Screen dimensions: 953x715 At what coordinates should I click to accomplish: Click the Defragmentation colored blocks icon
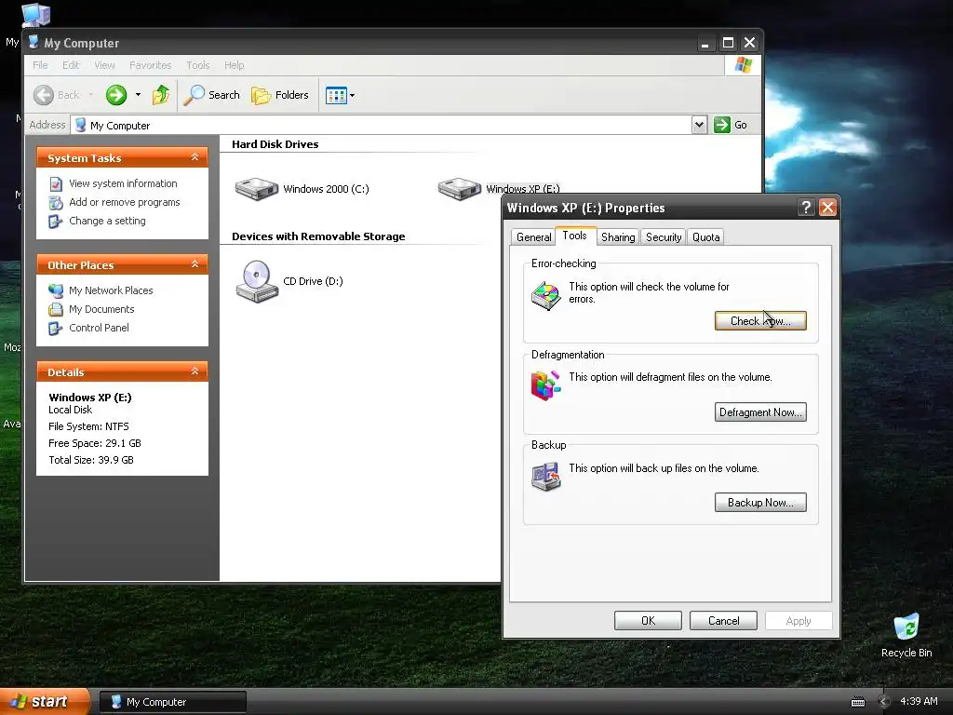(545, 385)
